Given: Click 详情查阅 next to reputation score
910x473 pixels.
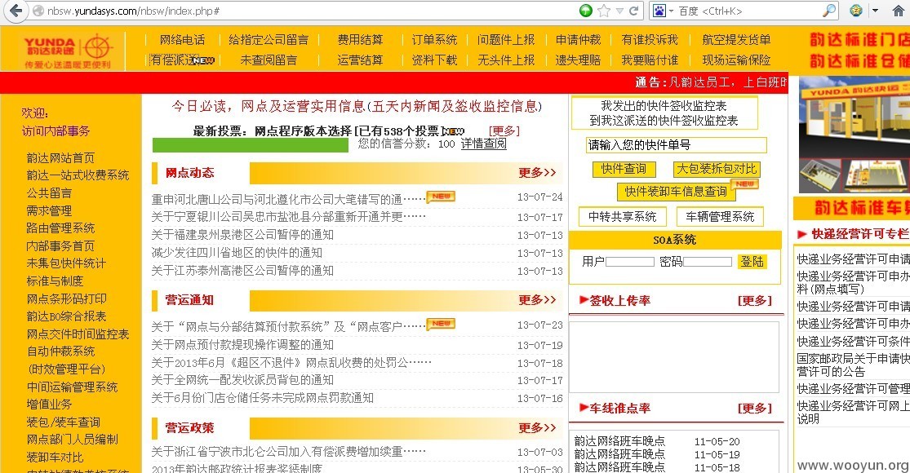Looking at the screenshot, I should click(483, 144).
